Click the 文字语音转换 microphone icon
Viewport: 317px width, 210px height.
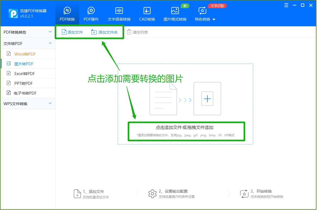coord(119,10)
